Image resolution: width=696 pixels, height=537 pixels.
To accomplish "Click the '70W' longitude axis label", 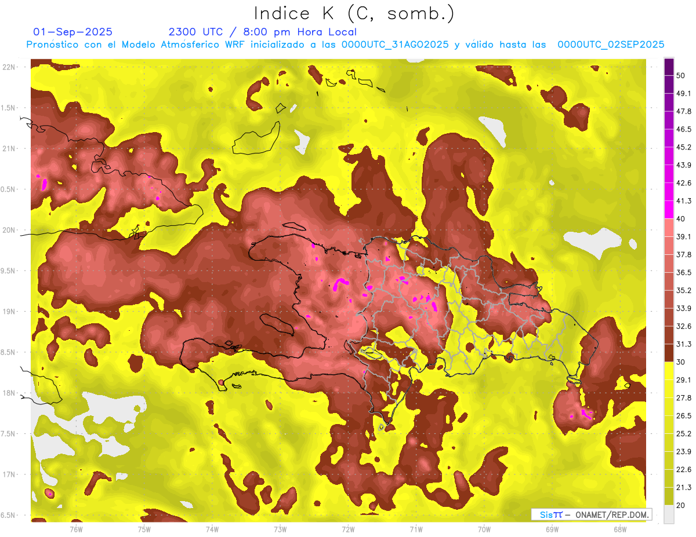I will click(484, 529).
